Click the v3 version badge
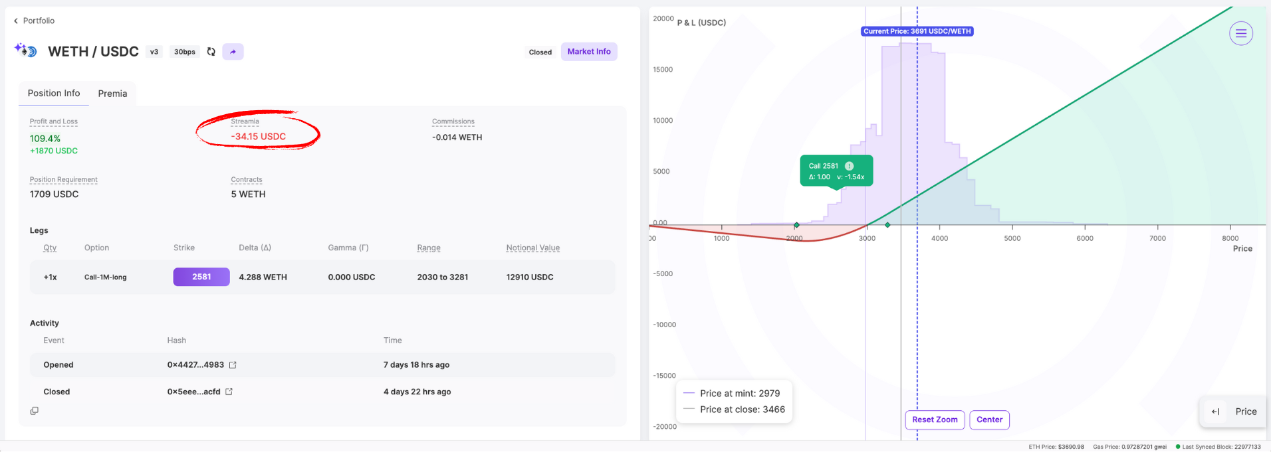This screenshot has width=1271, height=452. pos(154,52)
